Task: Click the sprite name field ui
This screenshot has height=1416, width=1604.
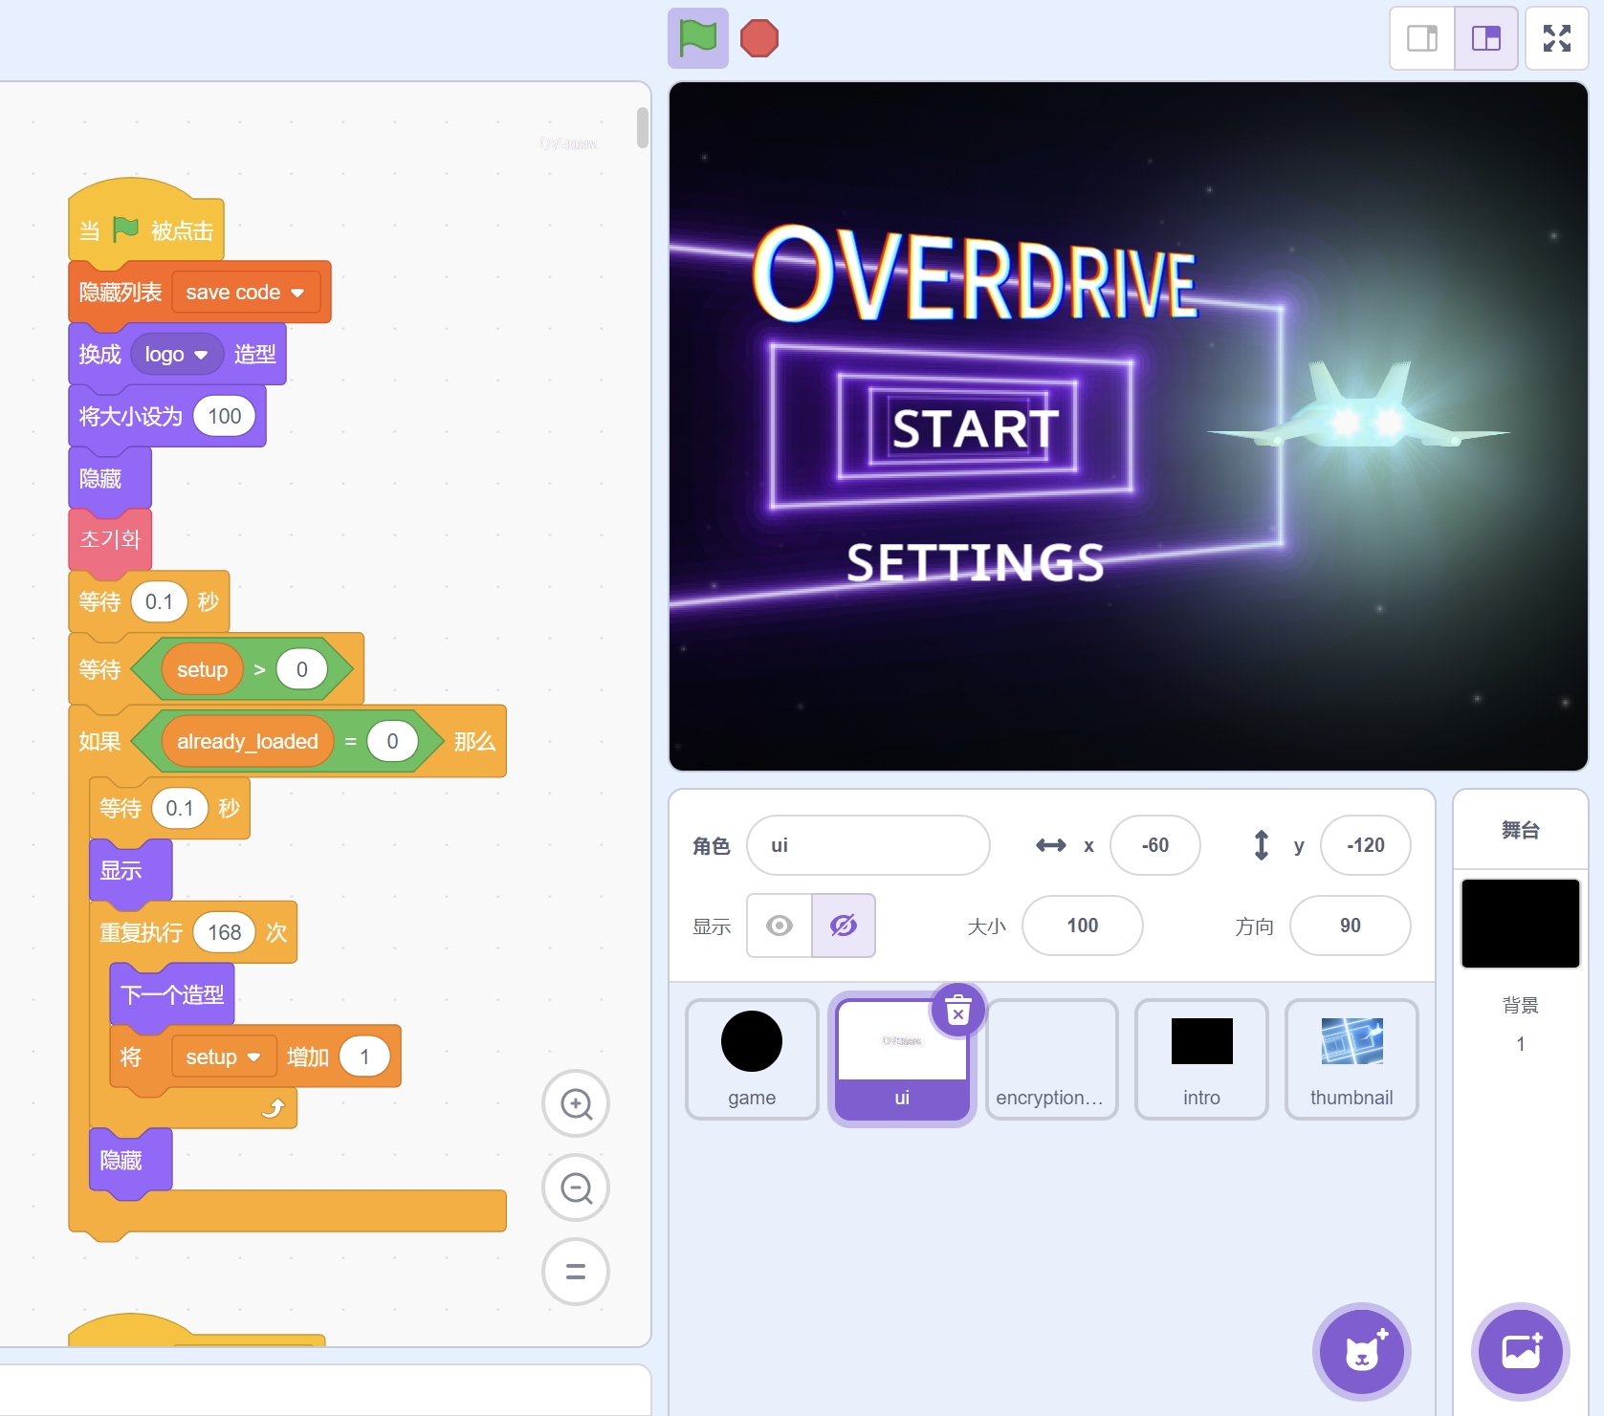Action: tap(868, 845)
